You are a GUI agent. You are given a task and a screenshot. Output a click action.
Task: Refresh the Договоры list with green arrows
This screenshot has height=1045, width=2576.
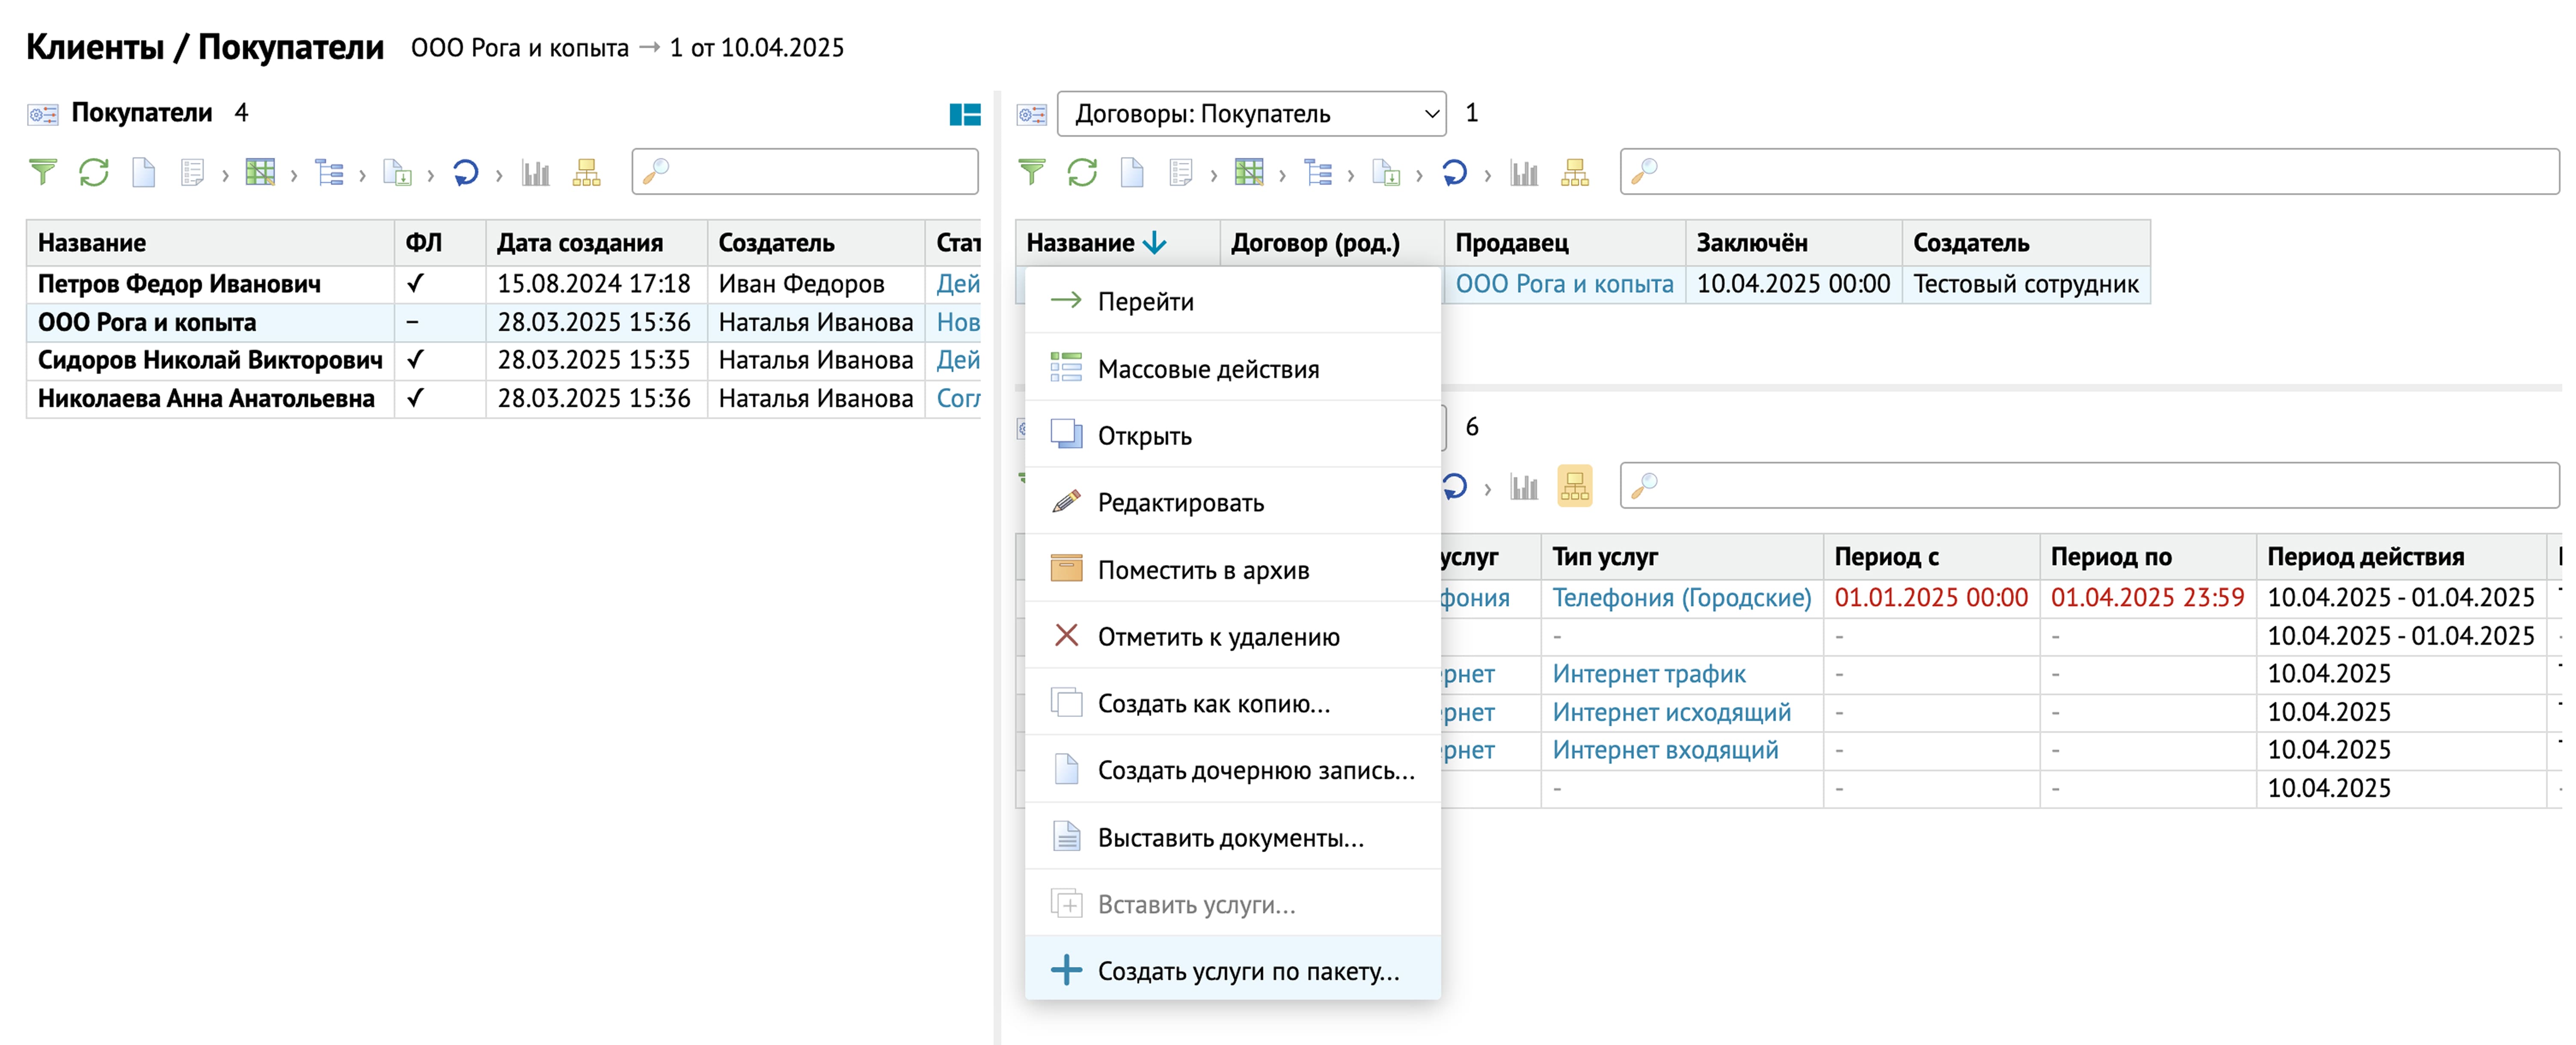(x=1082, y=173)
